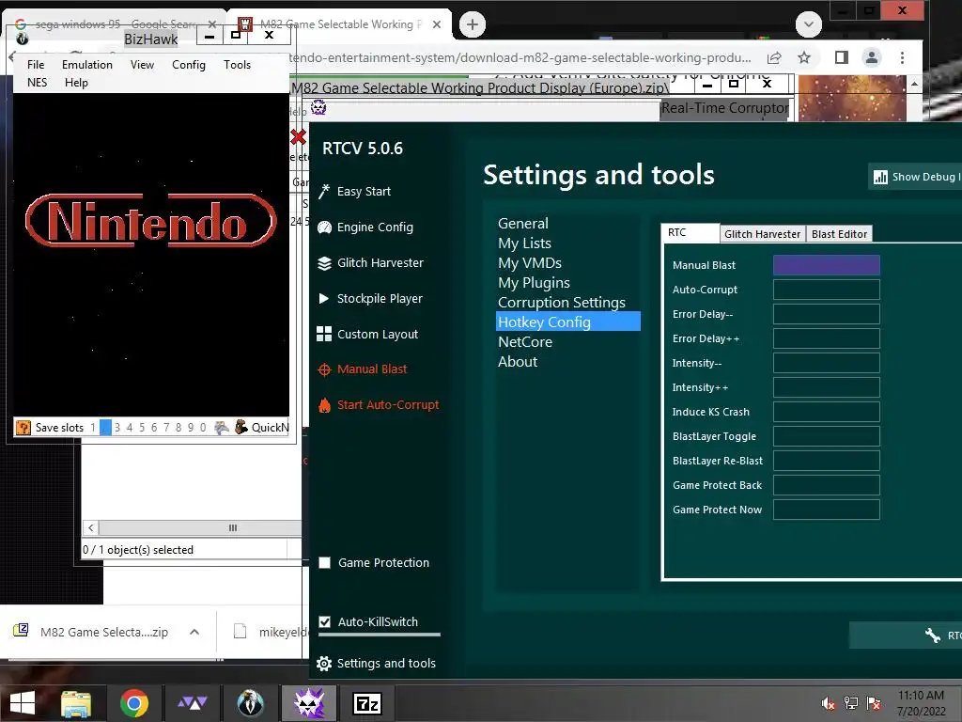Open the BizHawk Tools menu
Image resolution: width=962 pixels, height=722 pixels.
(237, 65)
